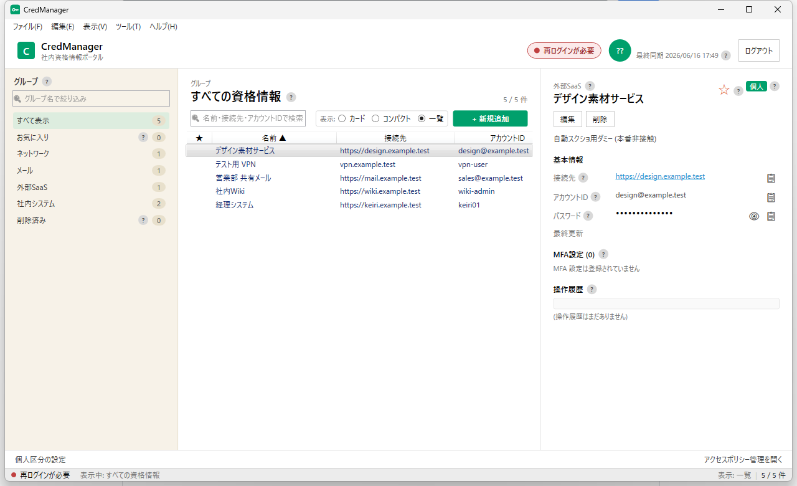This screenshot has height=486, width=797.
Task: Select お気に入り group
Action: [x=91, y=137]
